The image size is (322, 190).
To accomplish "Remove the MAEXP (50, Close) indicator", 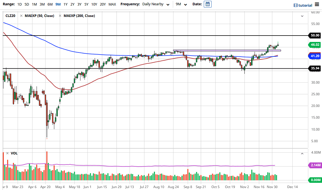I will click(x=21, y=16).
